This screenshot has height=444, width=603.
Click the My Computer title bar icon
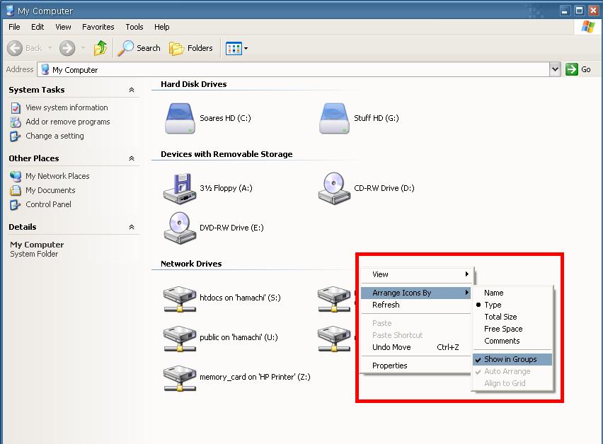coord(11,11)
